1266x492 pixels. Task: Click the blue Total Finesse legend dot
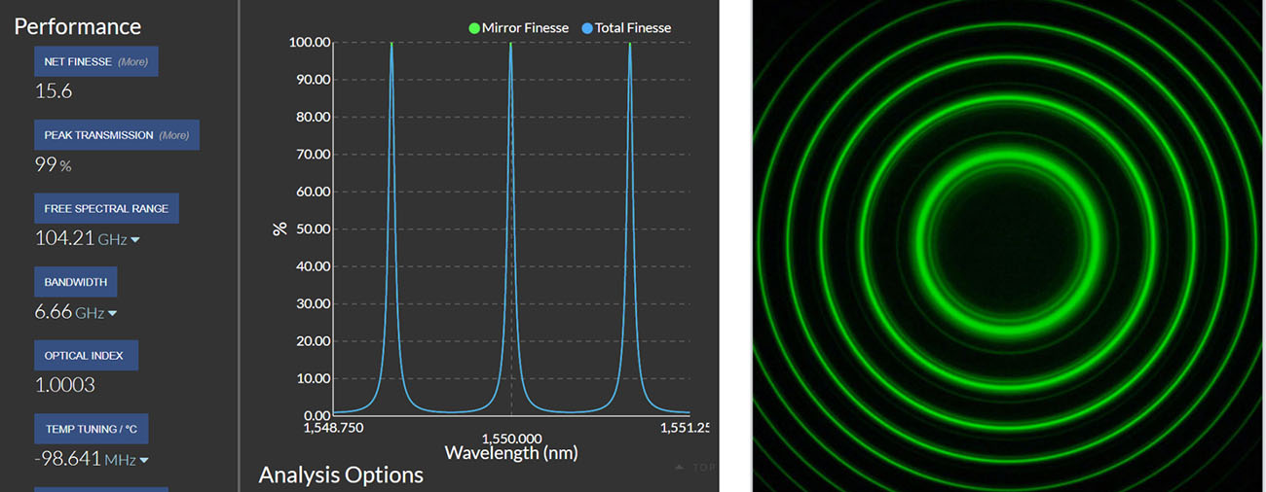[587, 28]
